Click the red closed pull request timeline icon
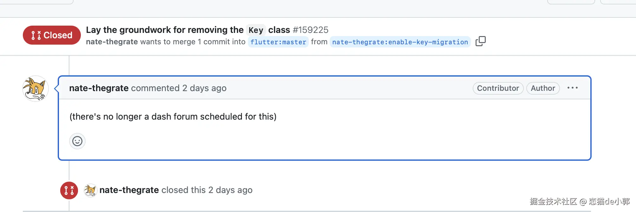Viewport: 636px width, 212px height. pyautogui.click(x=69, y=190)
